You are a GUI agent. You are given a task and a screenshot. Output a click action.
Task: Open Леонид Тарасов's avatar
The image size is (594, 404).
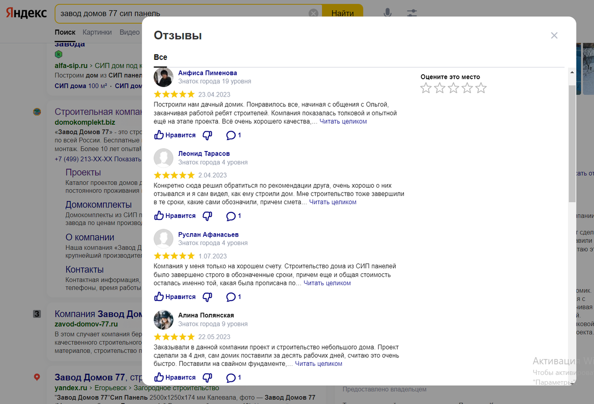click(x=164, y=158)
